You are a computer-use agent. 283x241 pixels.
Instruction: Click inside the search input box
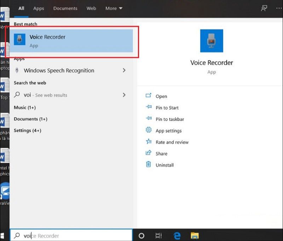click(x=71, y=235)
